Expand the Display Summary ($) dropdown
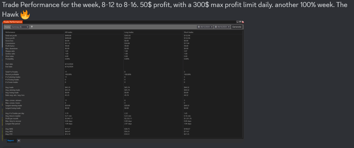 [x=20, y=27]
